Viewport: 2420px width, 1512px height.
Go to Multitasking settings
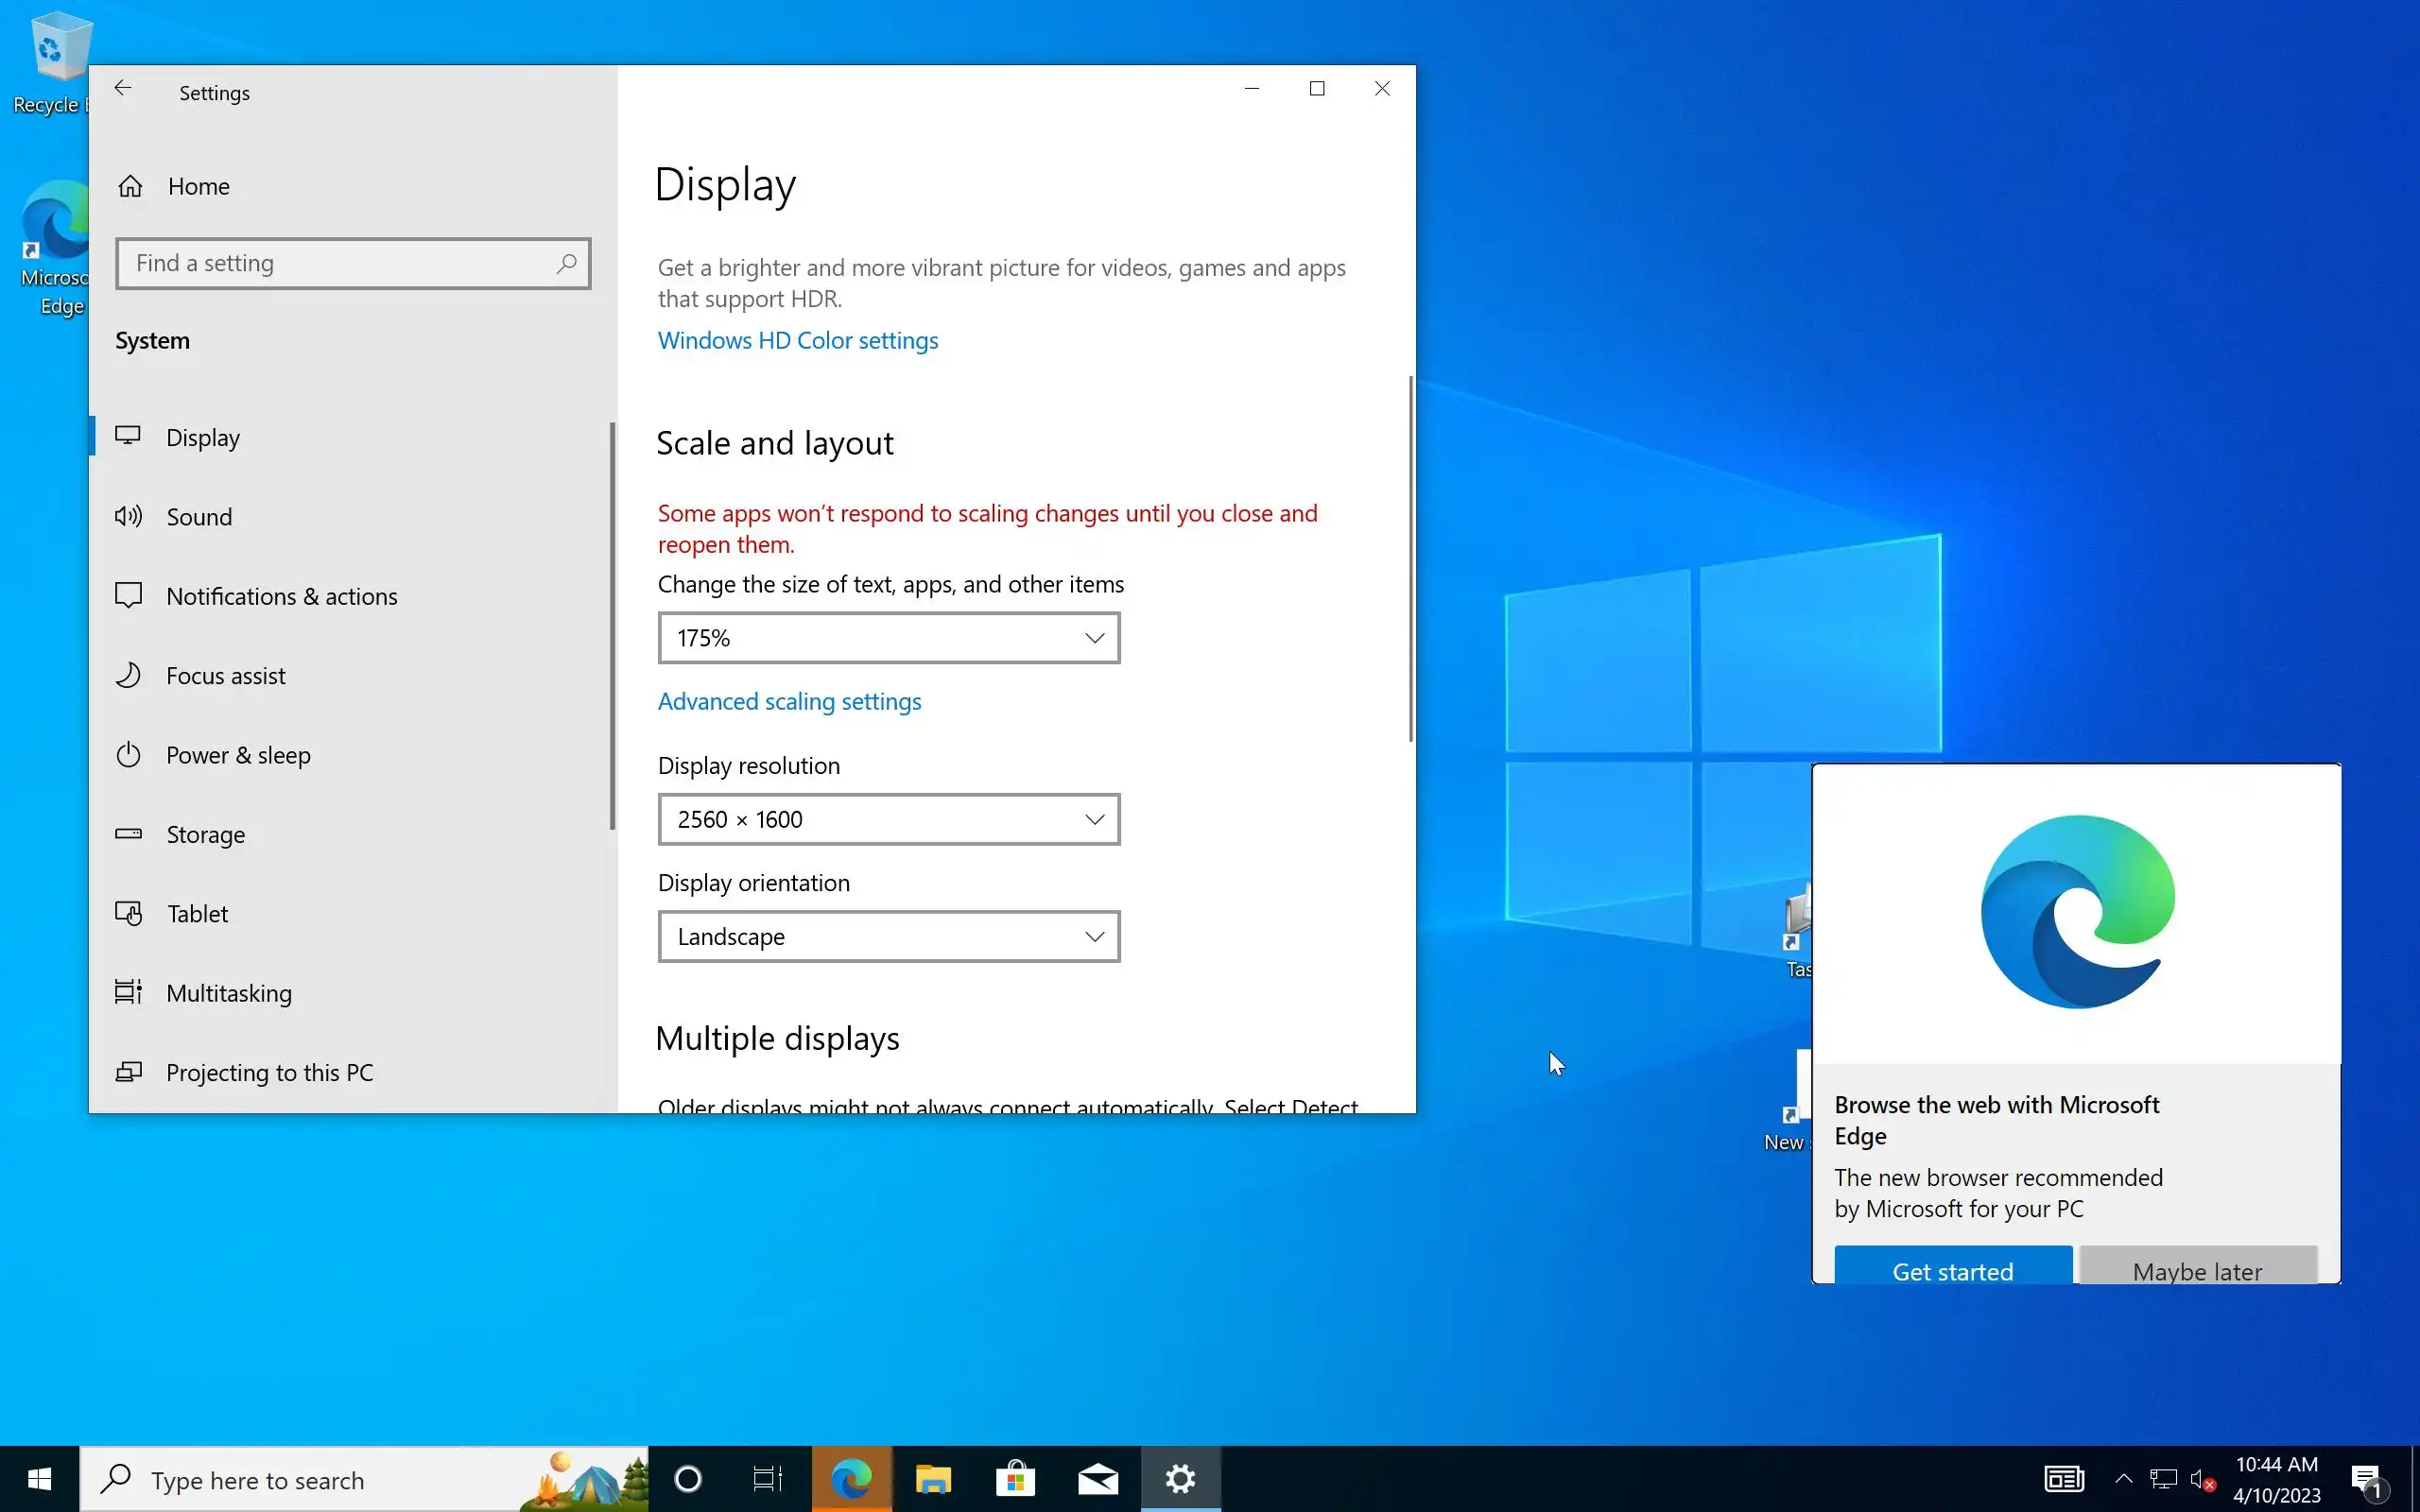pos(229,993)
